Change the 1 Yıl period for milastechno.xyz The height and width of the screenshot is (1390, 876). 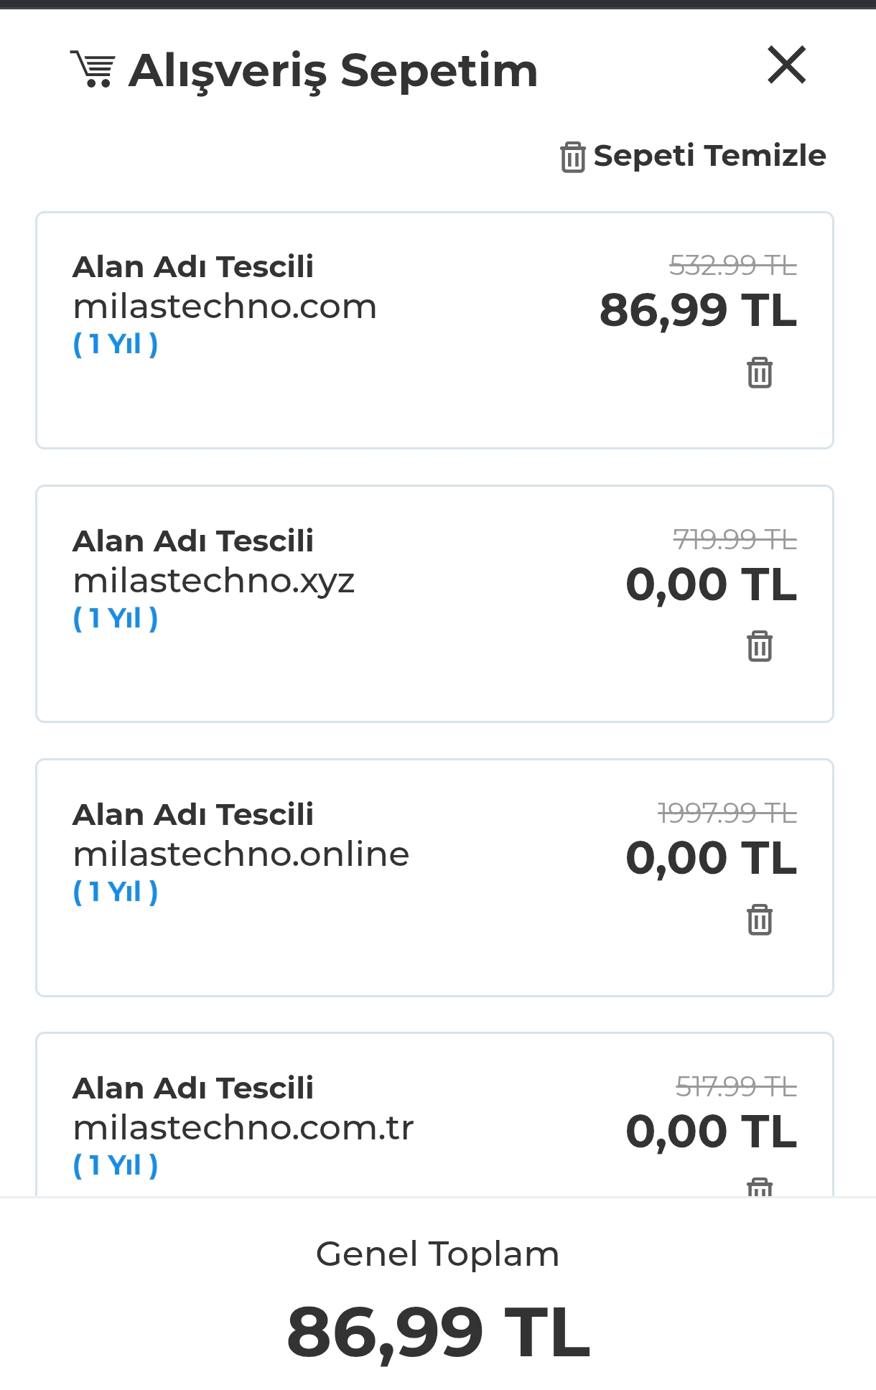115,617
